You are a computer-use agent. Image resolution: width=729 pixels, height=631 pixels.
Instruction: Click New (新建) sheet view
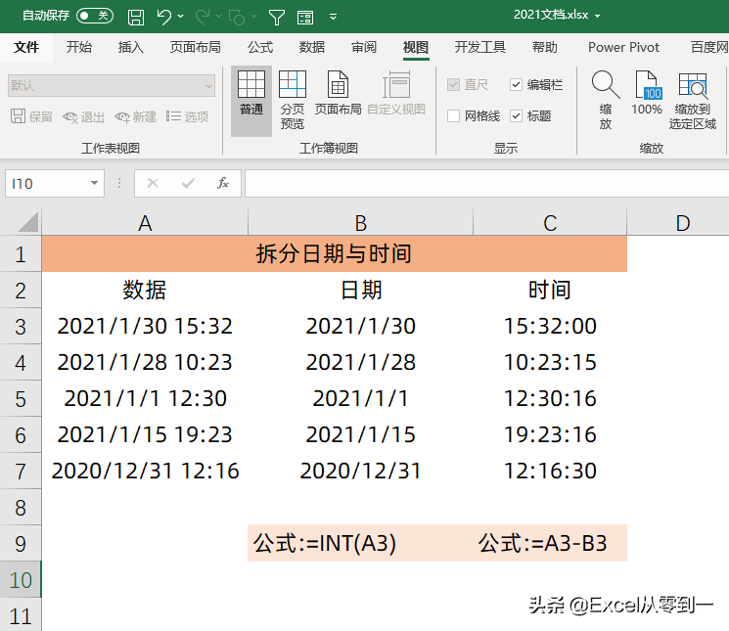point(136,116)
